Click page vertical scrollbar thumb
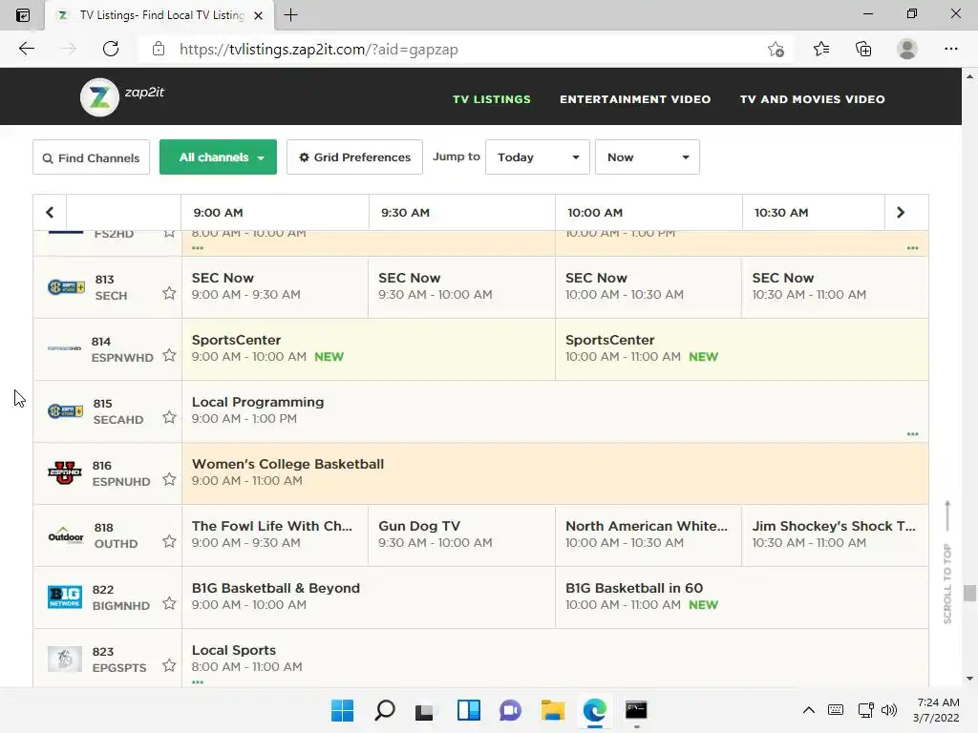This screenshot has width=978, height=733. (969, 593)
